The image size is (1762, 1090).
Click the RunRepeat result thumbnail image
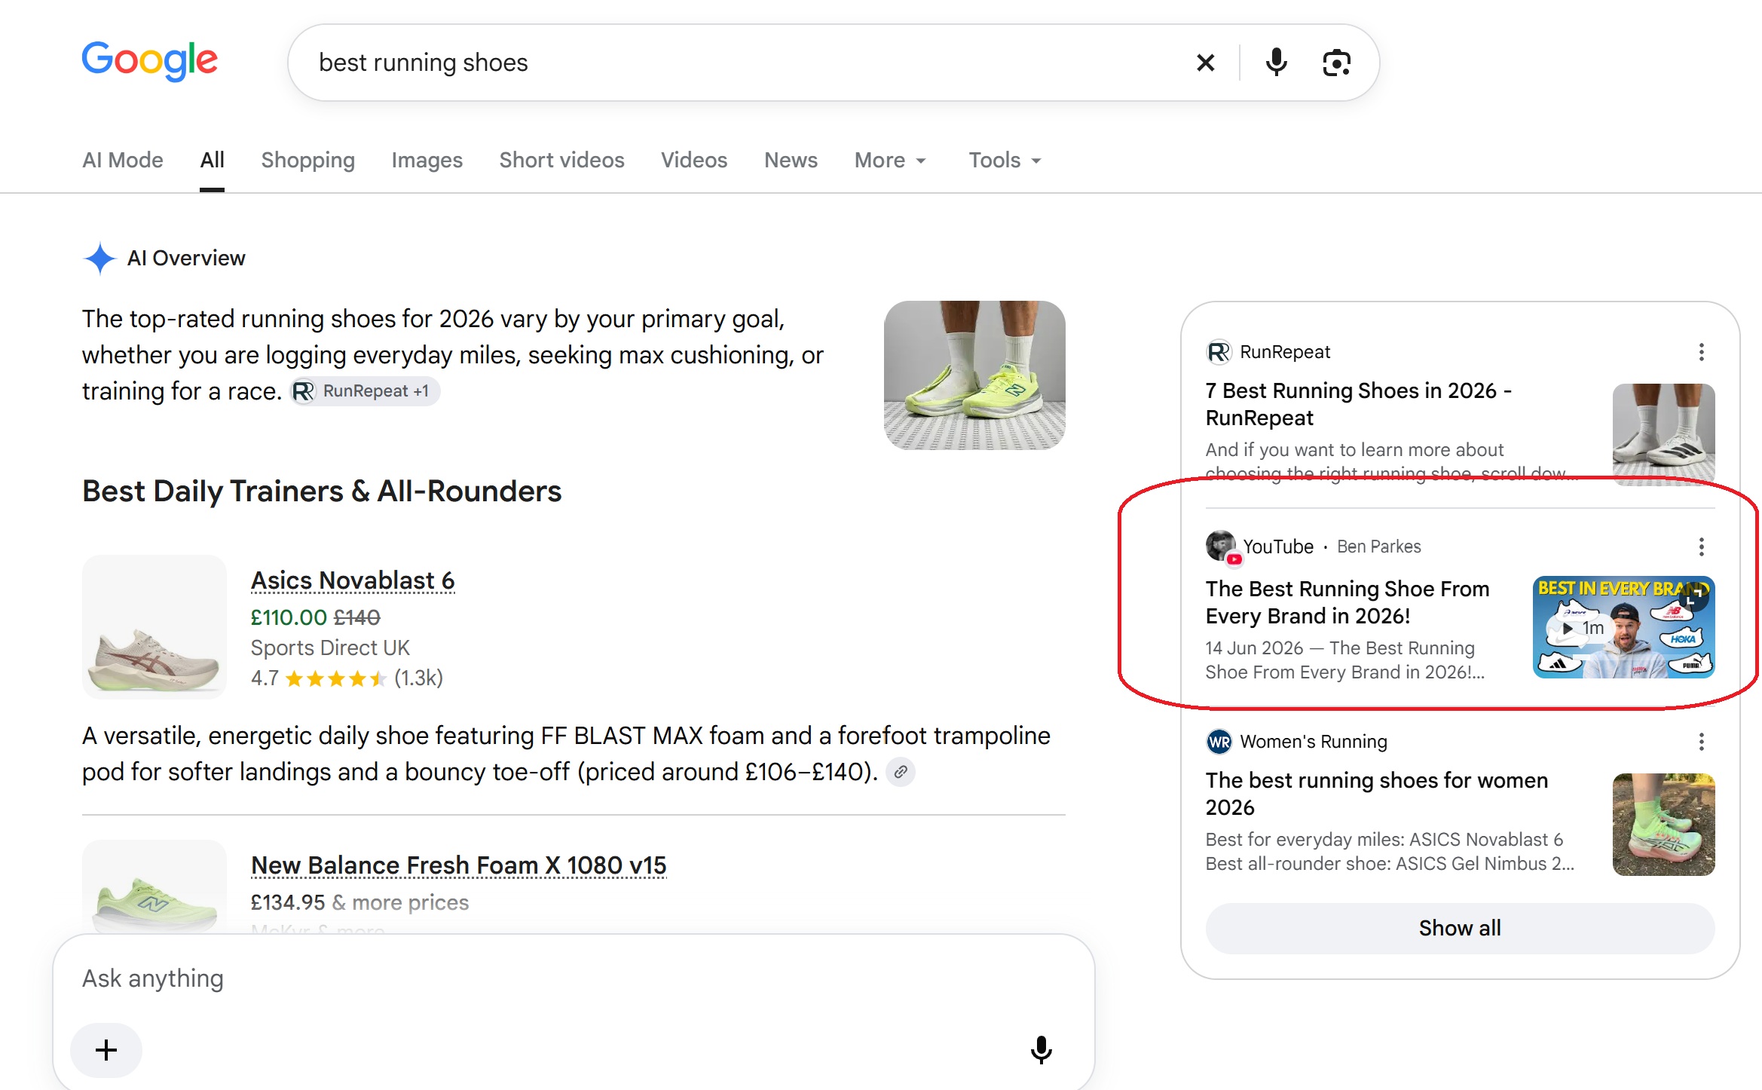[x=1663, y=433]
